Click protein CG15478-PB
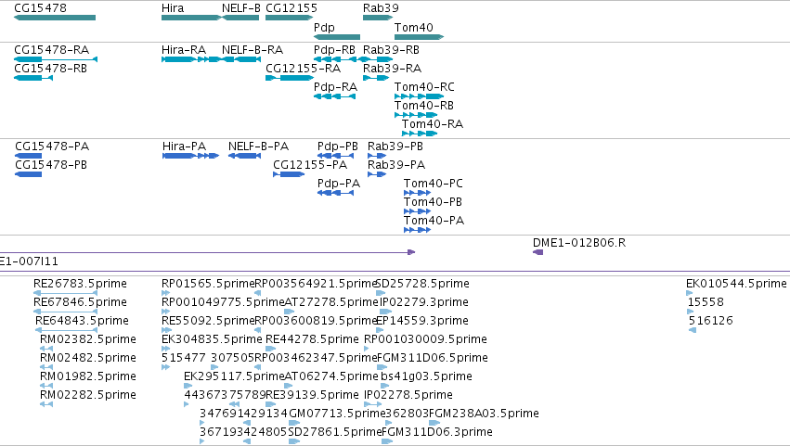Viewport: 790px width, 446px height. coord(51,165)
